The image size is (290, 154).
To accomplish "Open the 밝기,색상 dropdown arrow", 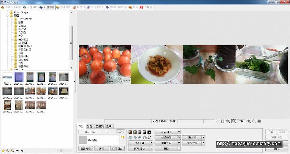I will [x=151, y=148].
